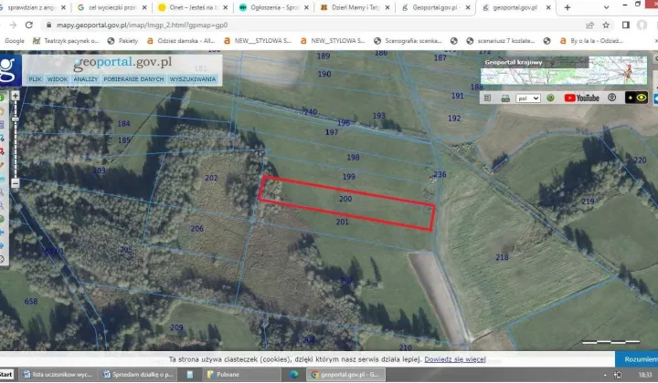
Task: Open the YouTube channel icon
Action: 581,98
